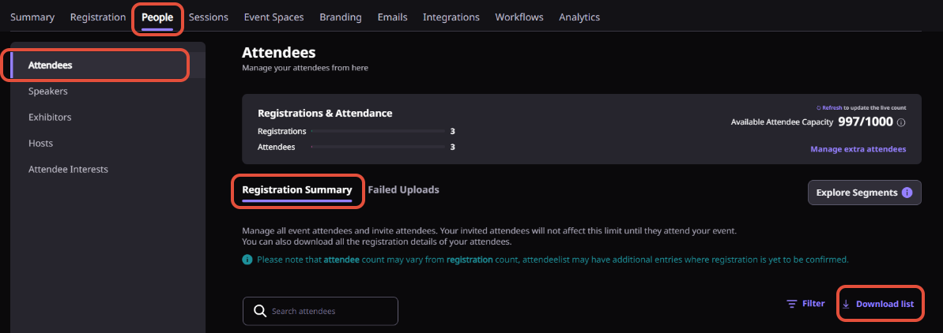
Task: Open the Analytics top tab
Action: tap(579, 17)
